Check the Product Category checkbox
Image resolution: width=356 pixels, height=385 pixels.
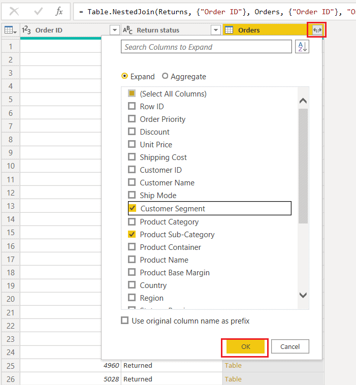(x=132, y=221)
